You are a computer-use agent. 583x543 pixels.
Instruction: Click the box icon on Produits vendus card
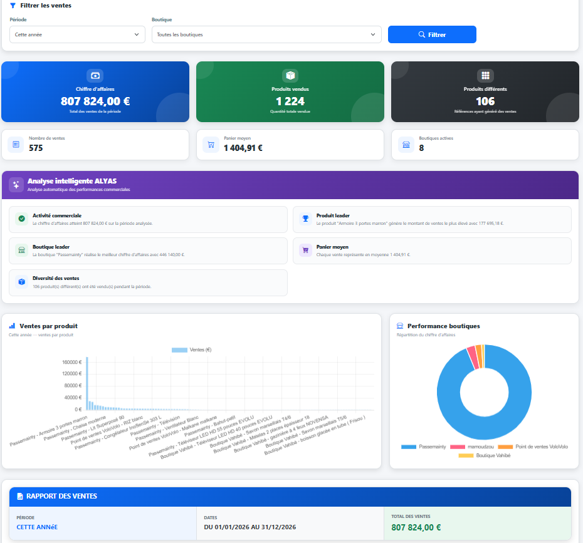click(x=290, y=76)
